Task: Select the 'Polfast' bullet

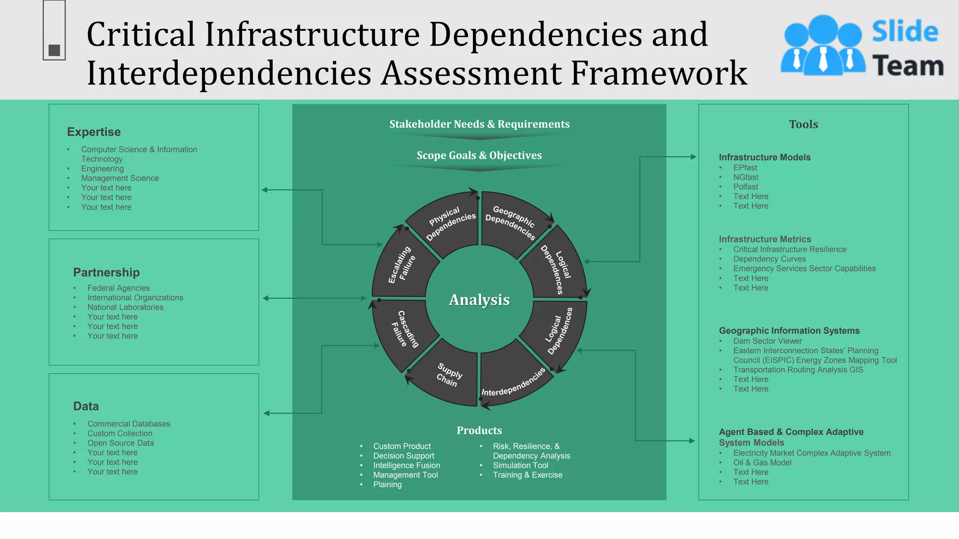Action: click(745, 187)
